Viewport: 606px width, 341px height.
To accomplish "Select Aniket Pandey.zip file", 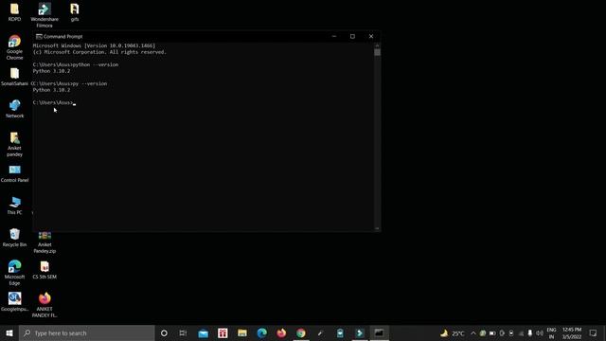I will (x=45, y=242).
